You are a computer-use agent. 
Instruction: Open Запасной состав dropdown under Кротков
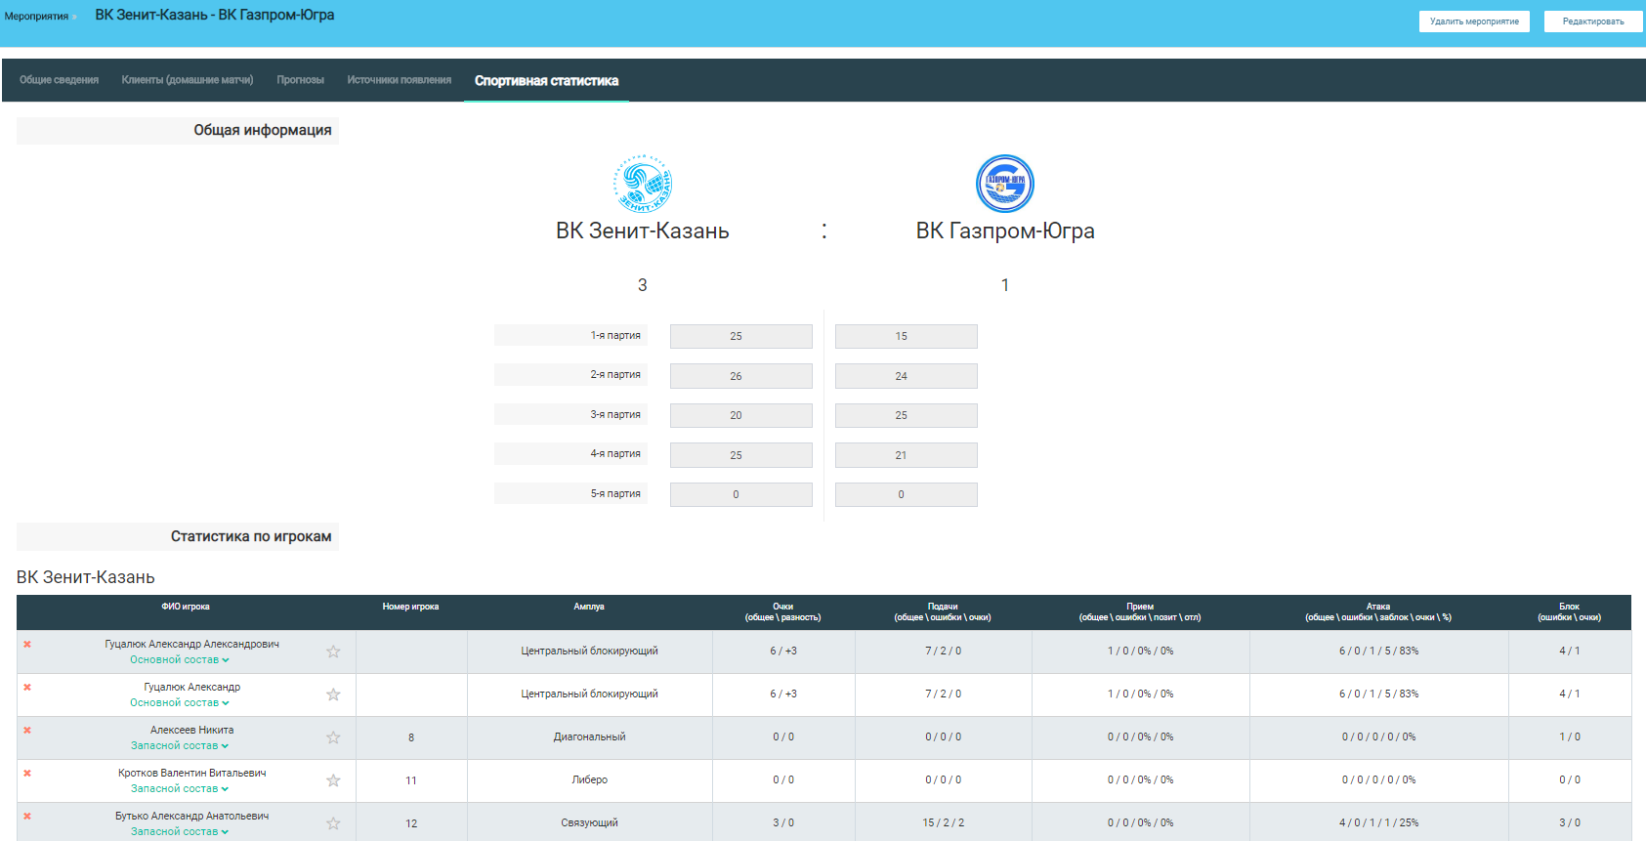pyautogui.click(x=180, y=789)
